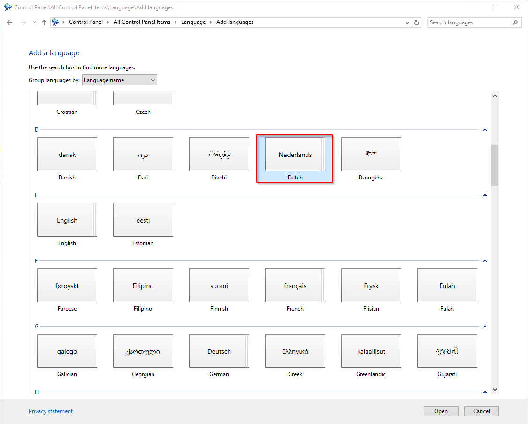Select the Danish language tile
This screenshot has height=424, width=528.
point(67,155)
